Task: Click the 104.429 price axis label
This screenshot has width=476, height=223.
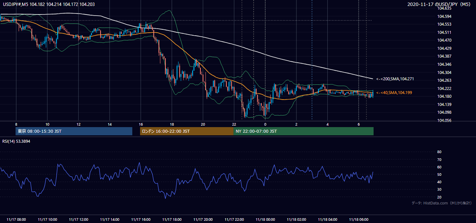Action: (x=445, y=48)
